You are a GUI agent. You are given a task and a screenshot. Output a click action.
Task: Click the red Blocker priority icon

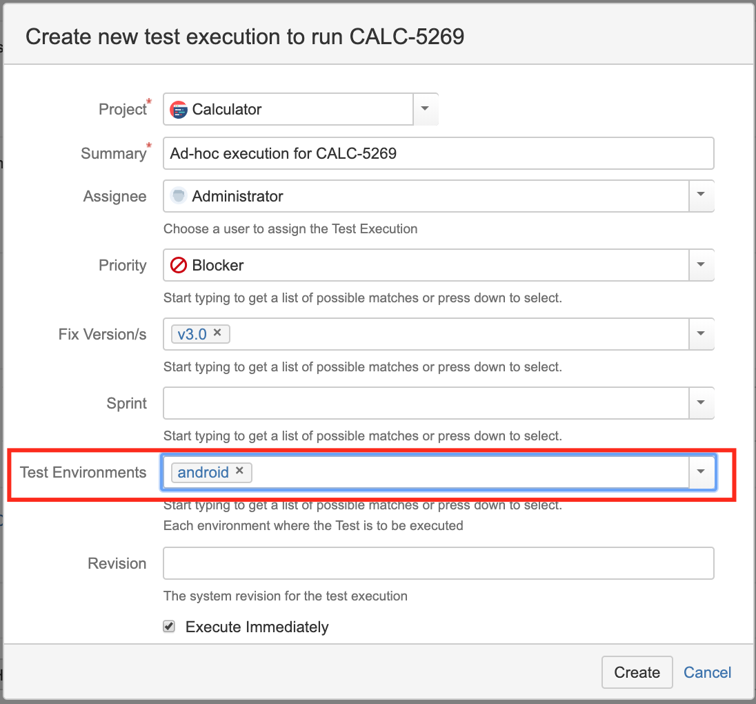coord(179,265)
